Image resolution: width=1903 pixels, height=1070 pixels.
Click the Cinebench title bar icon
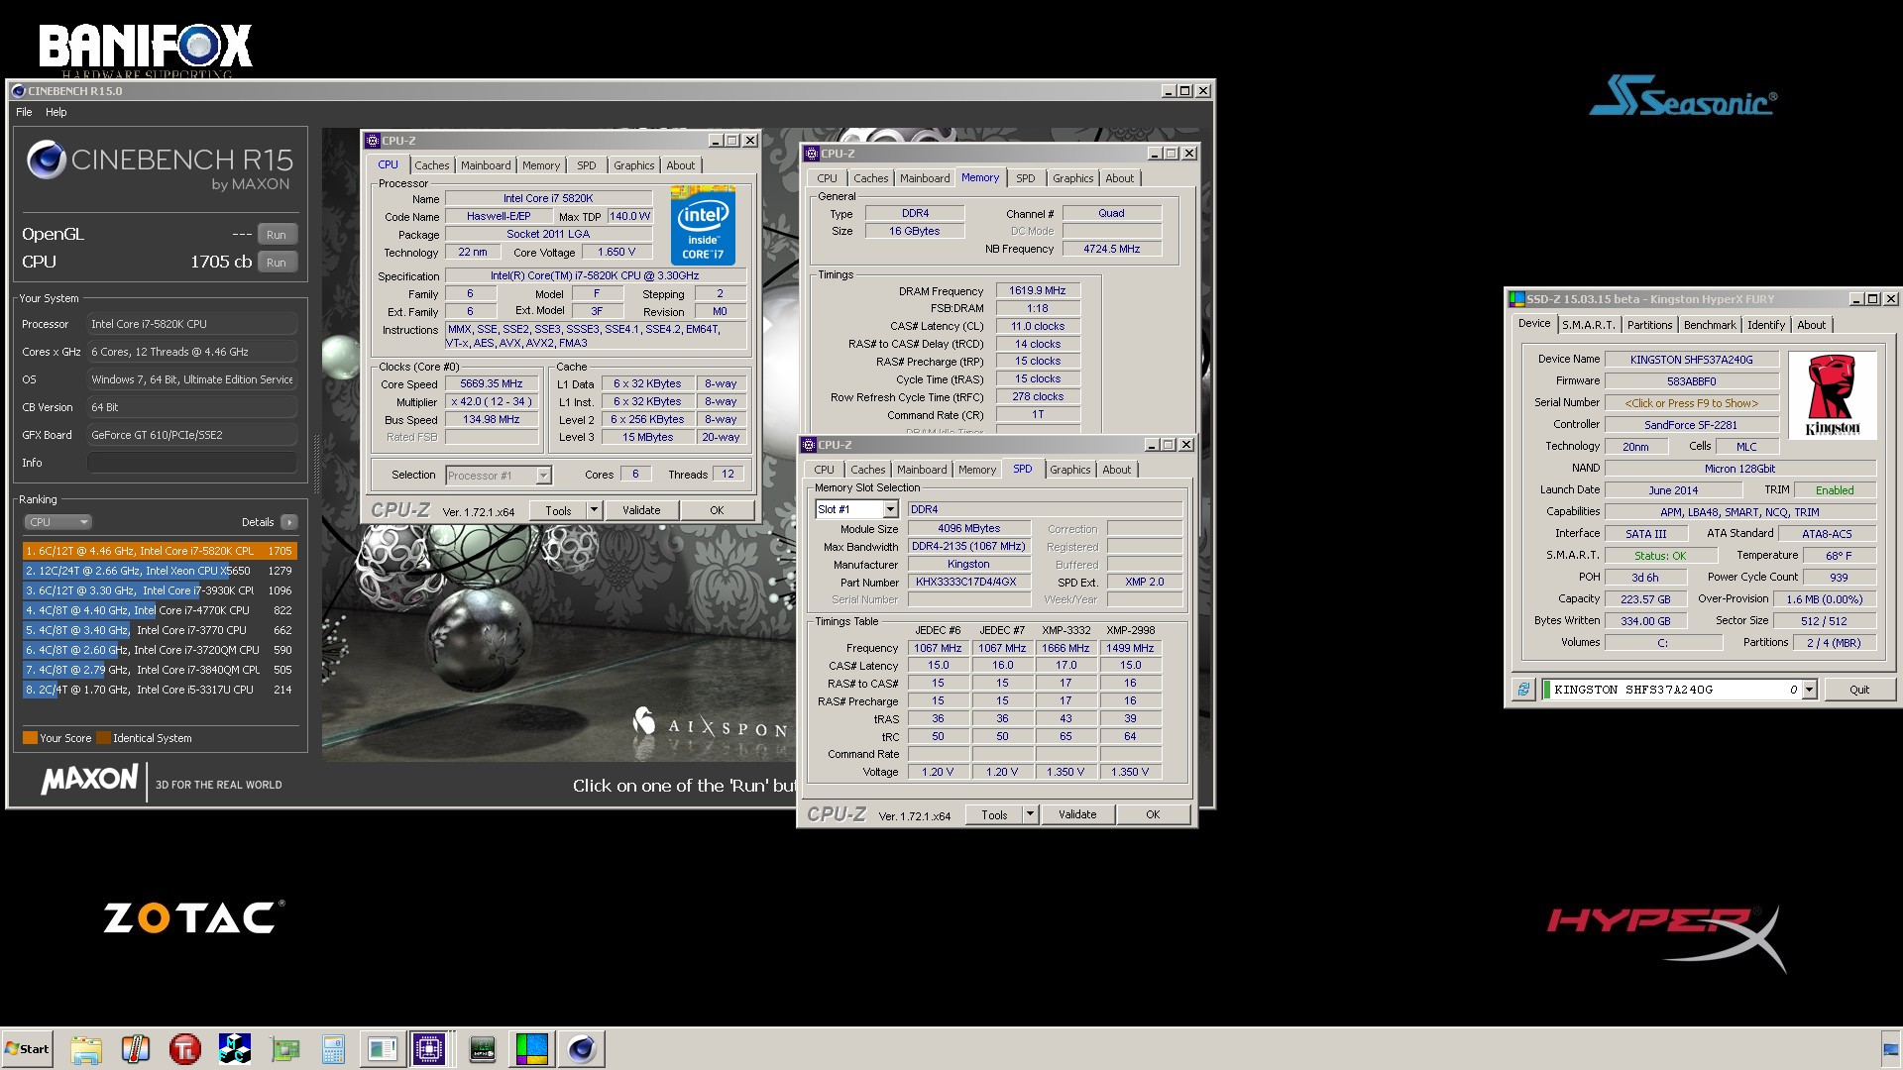[x=18, y=91]
